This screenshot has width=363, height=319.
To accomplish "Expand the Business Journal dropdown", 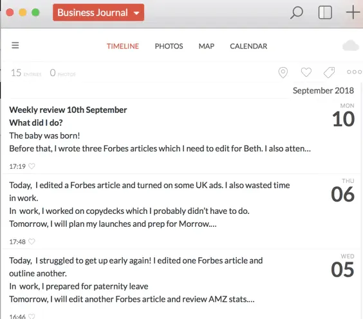I will [x=98, y=12].
